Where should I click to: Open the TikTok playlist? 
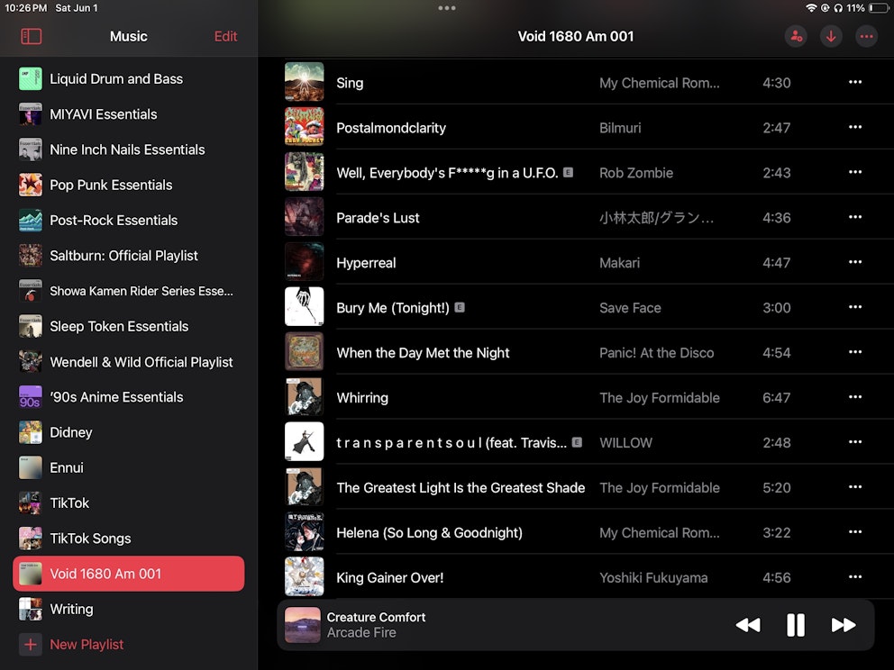click(x=129, y=503)
